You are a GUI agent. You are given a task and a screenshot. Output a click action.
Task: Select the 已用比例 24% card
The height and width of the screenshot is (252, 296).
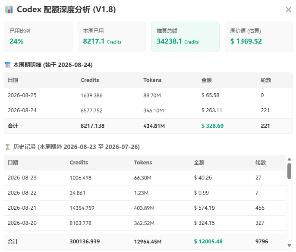tap(38, 37)
